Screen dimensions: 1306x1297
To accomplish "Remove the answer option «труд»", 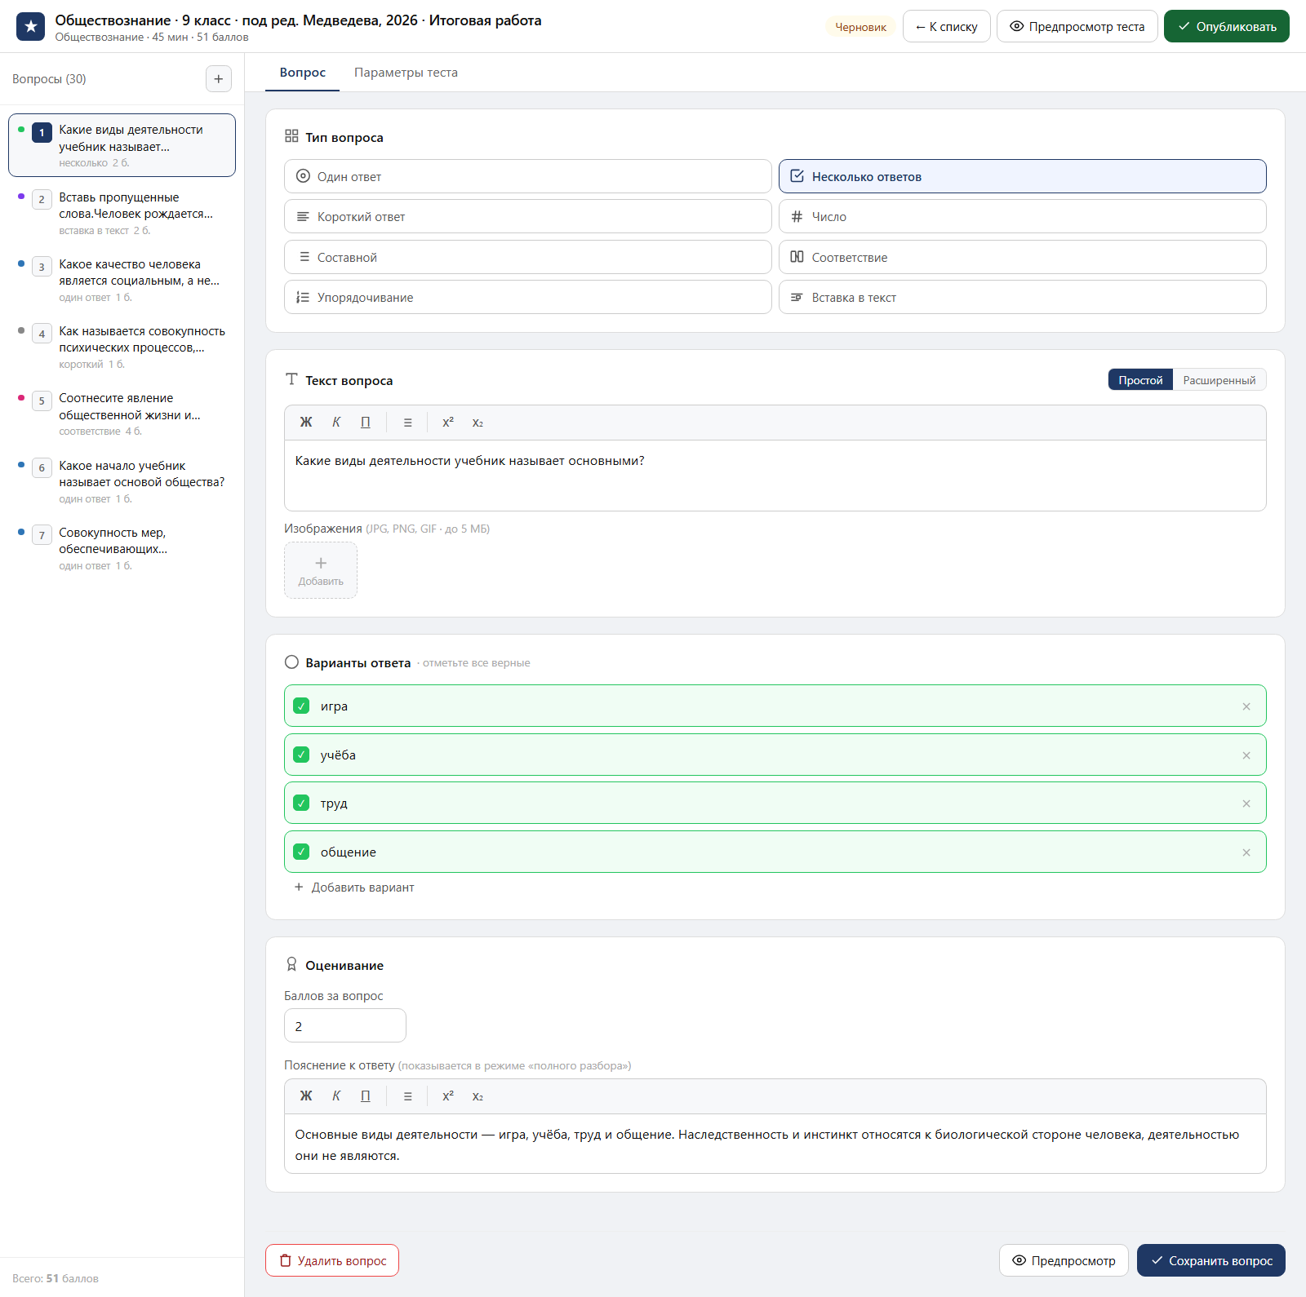I will pyautogui.click(x=1246, y=803).
